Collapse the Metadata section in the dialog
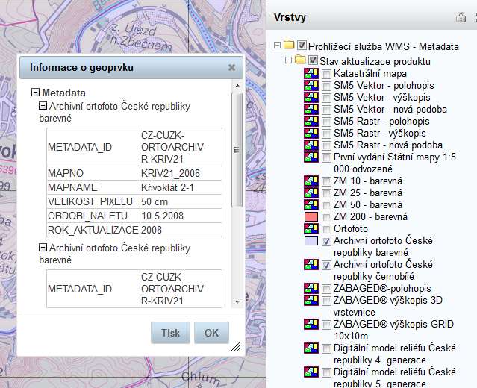The image size is (477, 388). [35, 92]
